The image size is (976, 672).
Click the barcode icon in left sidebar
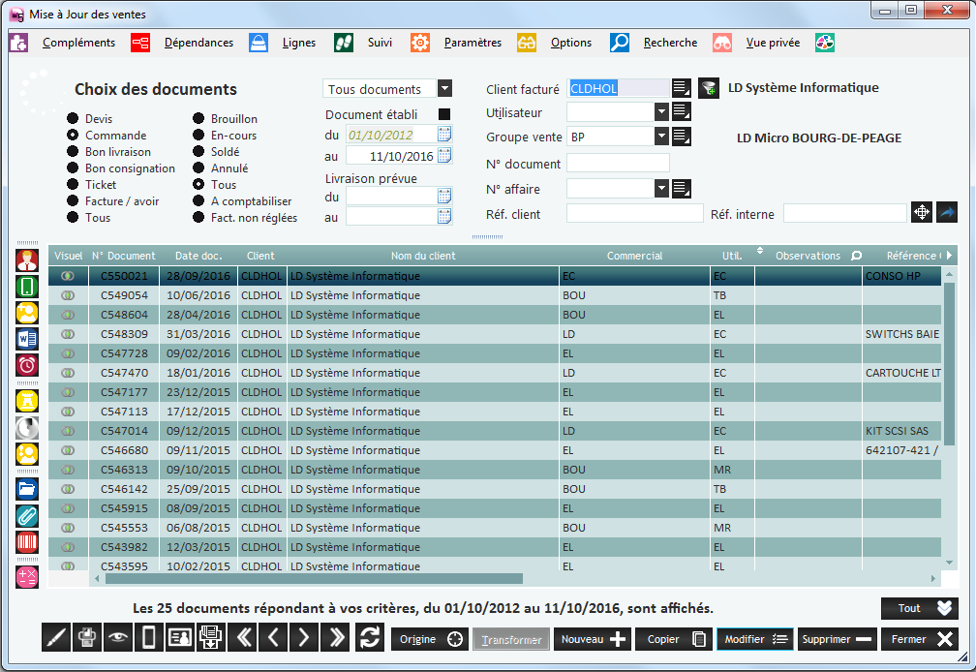(x=27, y=542)
